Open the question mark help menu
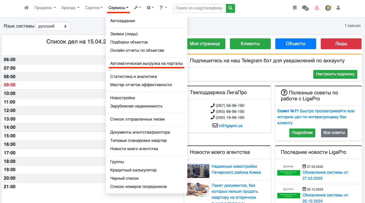The image size is (365, 203). (163, 8)
